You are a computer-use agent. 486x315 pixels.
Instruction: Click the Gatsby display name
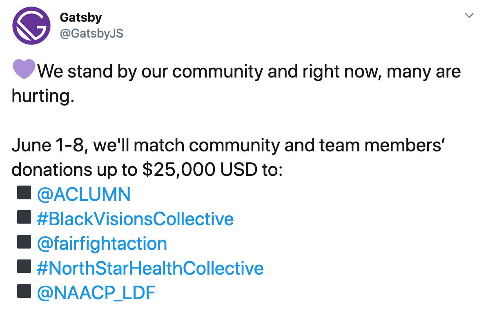tap(80, 18)
